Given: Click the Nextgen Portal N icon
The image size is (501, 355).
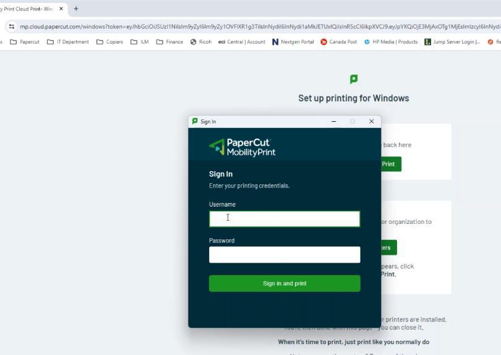Looking at the screenshot, I should tap(275, 42).
